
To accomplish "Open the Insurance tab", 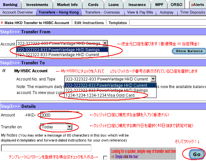I will click(x=137, y=5).
